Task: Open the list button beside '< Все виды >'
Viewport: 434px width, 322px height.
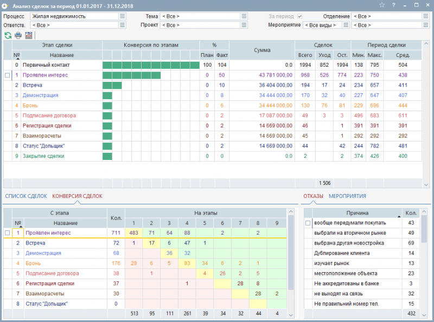Action: click(x=347, y=25)
